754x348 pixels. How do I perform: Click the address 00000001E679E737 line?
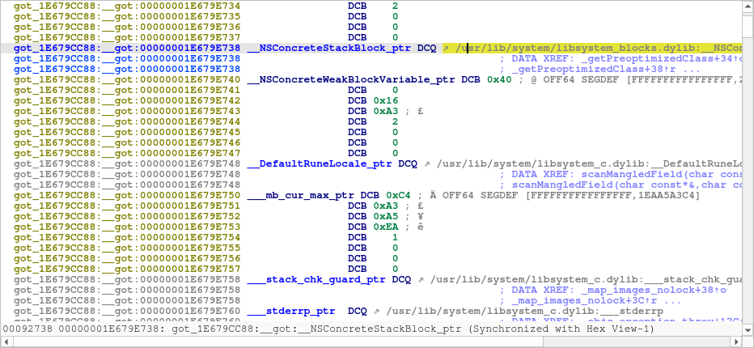click(x=127, y=37)
